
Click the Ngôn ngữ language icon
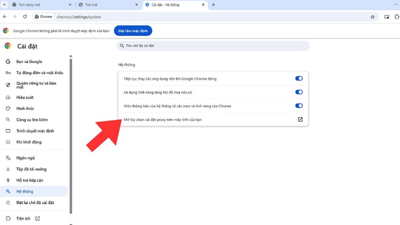[x=8, y=158]
